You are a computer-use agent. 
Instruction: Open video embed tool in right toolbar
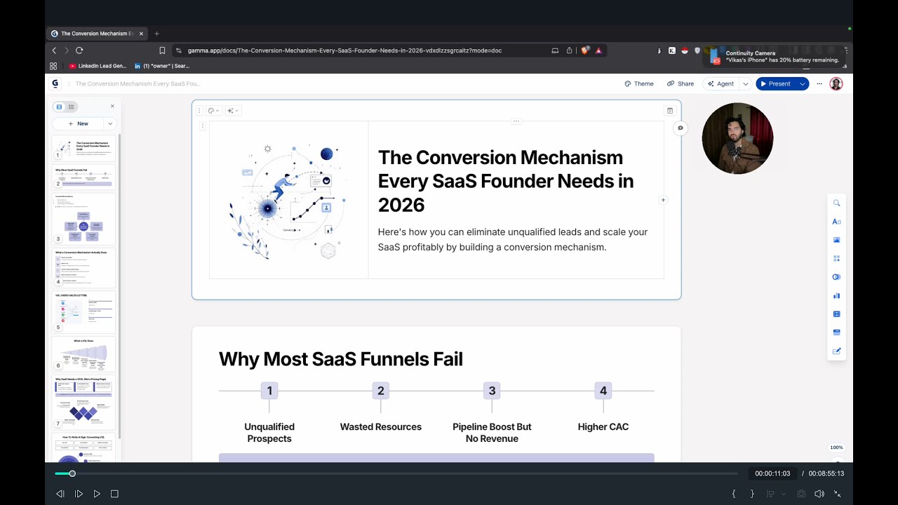pos(836,314)
